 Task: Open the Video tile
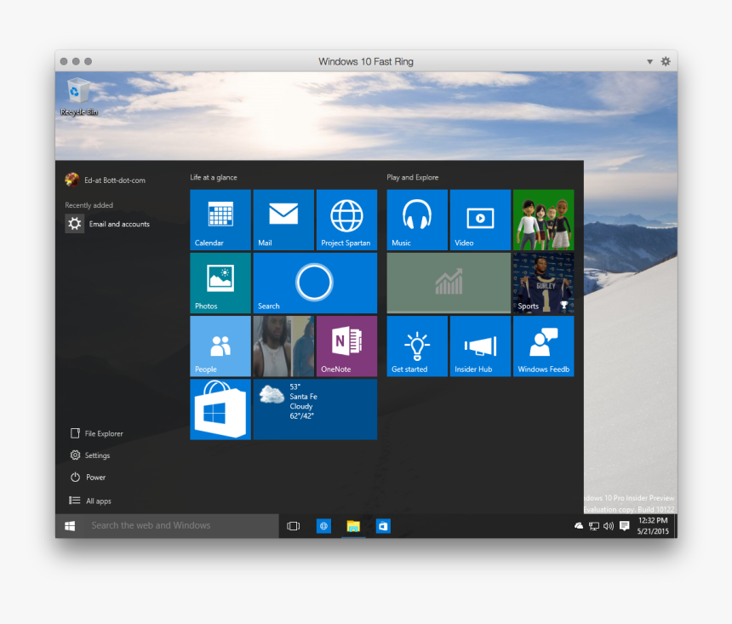point(480,220)
